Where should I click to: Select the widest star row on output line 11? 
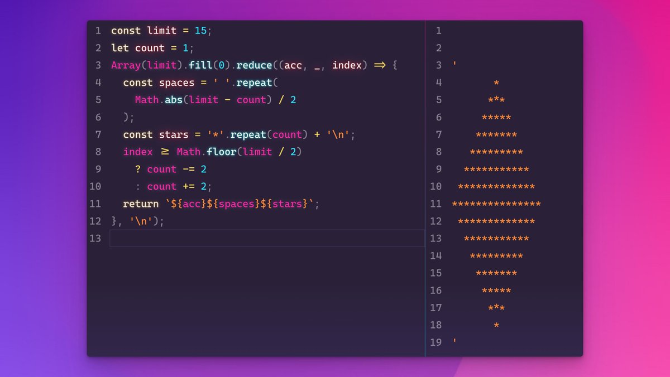click(x=496, y=204)
